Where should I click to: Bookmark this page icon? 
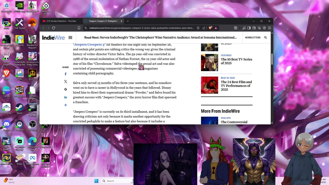[79, 28]
